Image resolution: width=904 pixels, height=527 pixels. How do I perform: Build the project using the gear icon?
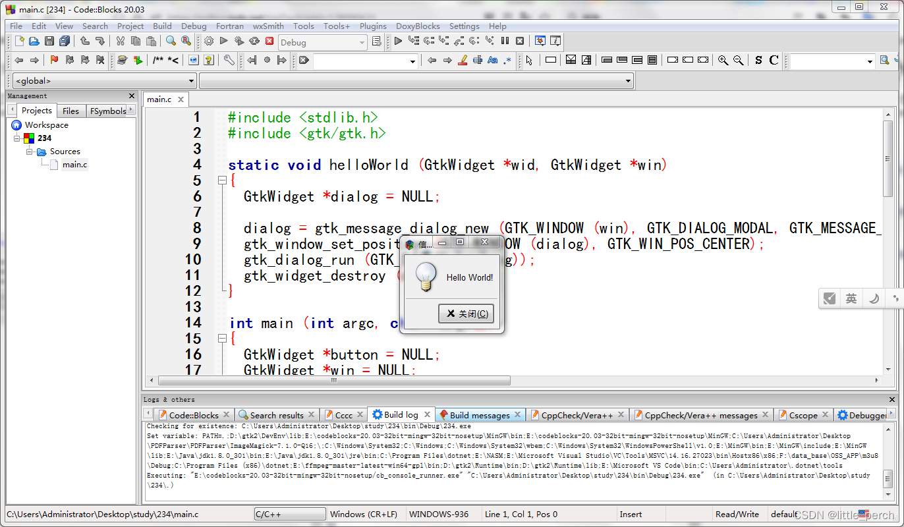point(208,41)
